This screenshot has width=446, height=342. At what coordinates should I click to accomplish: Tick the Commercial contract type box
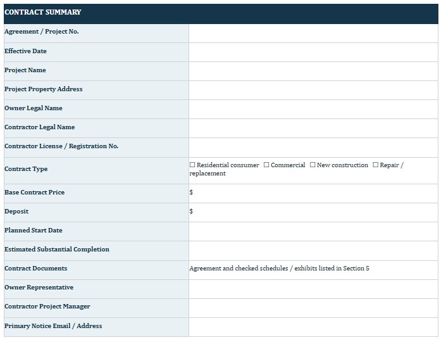coord(266,165)
